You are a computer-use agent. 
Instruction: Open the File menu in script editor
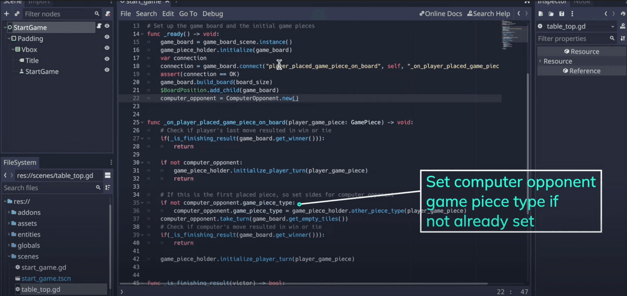pyautogui.click(x=125, y=14)
